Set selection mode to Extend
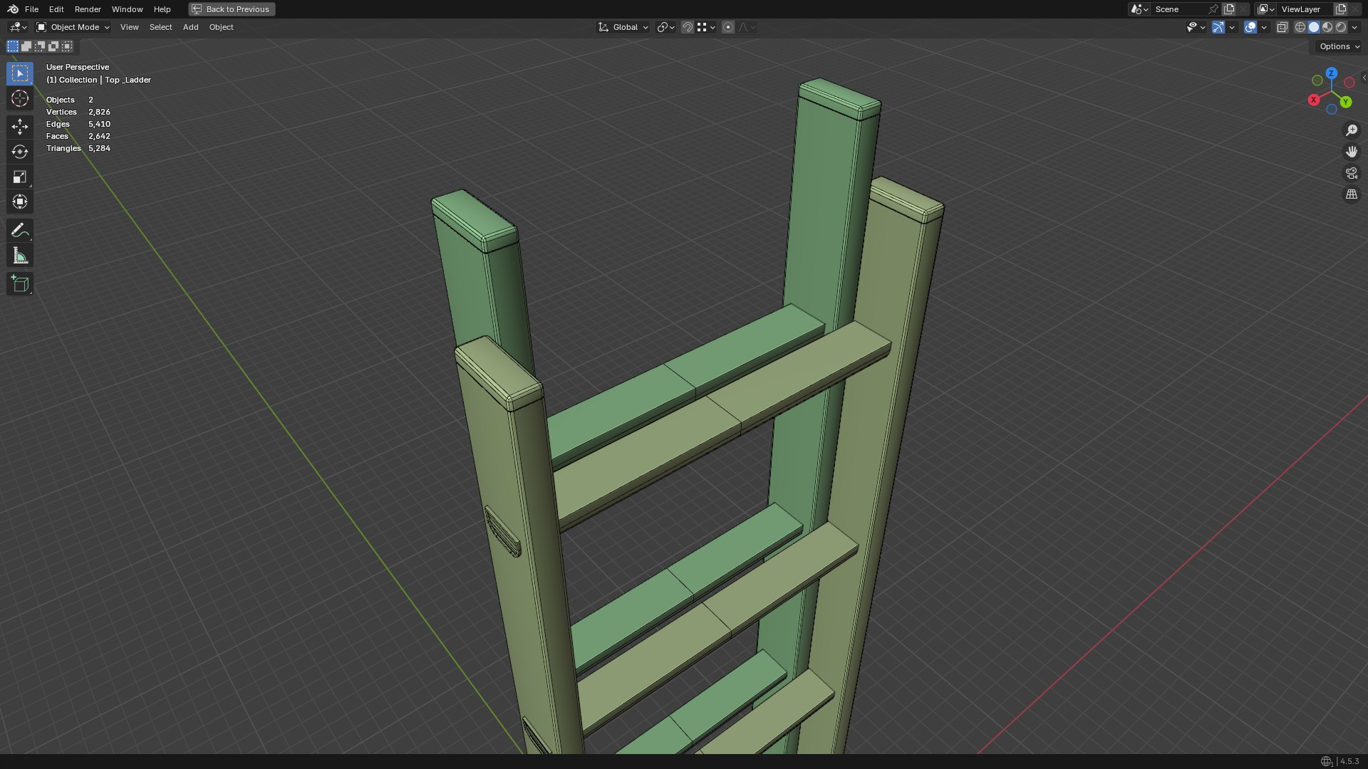Image resolution: width=1368 pixels, height=769 pixels. coord(26,46)
